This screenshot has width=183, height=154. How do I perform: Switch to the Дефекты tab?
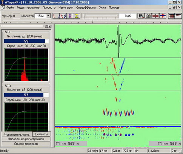point(41,134)
